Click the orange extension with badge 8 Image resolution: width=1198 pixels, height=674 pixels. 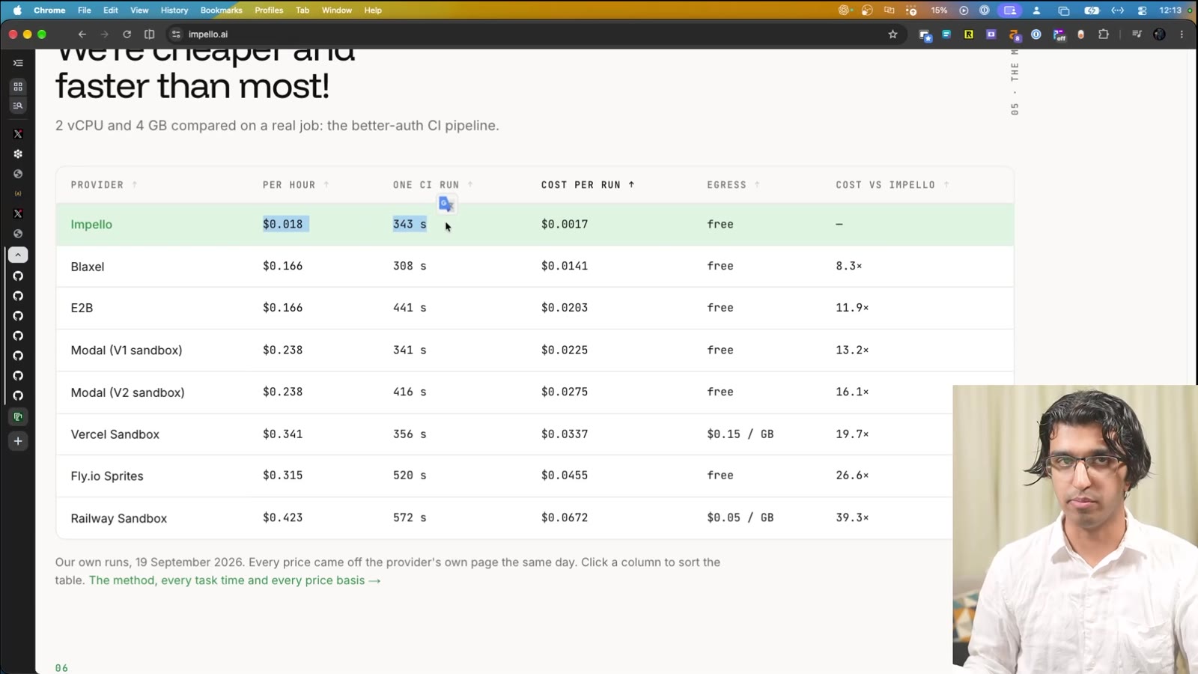pos(1015,35)
